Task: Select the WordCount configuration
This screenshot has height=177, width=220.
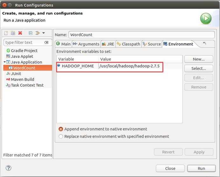Action: (x=28, y=68)
